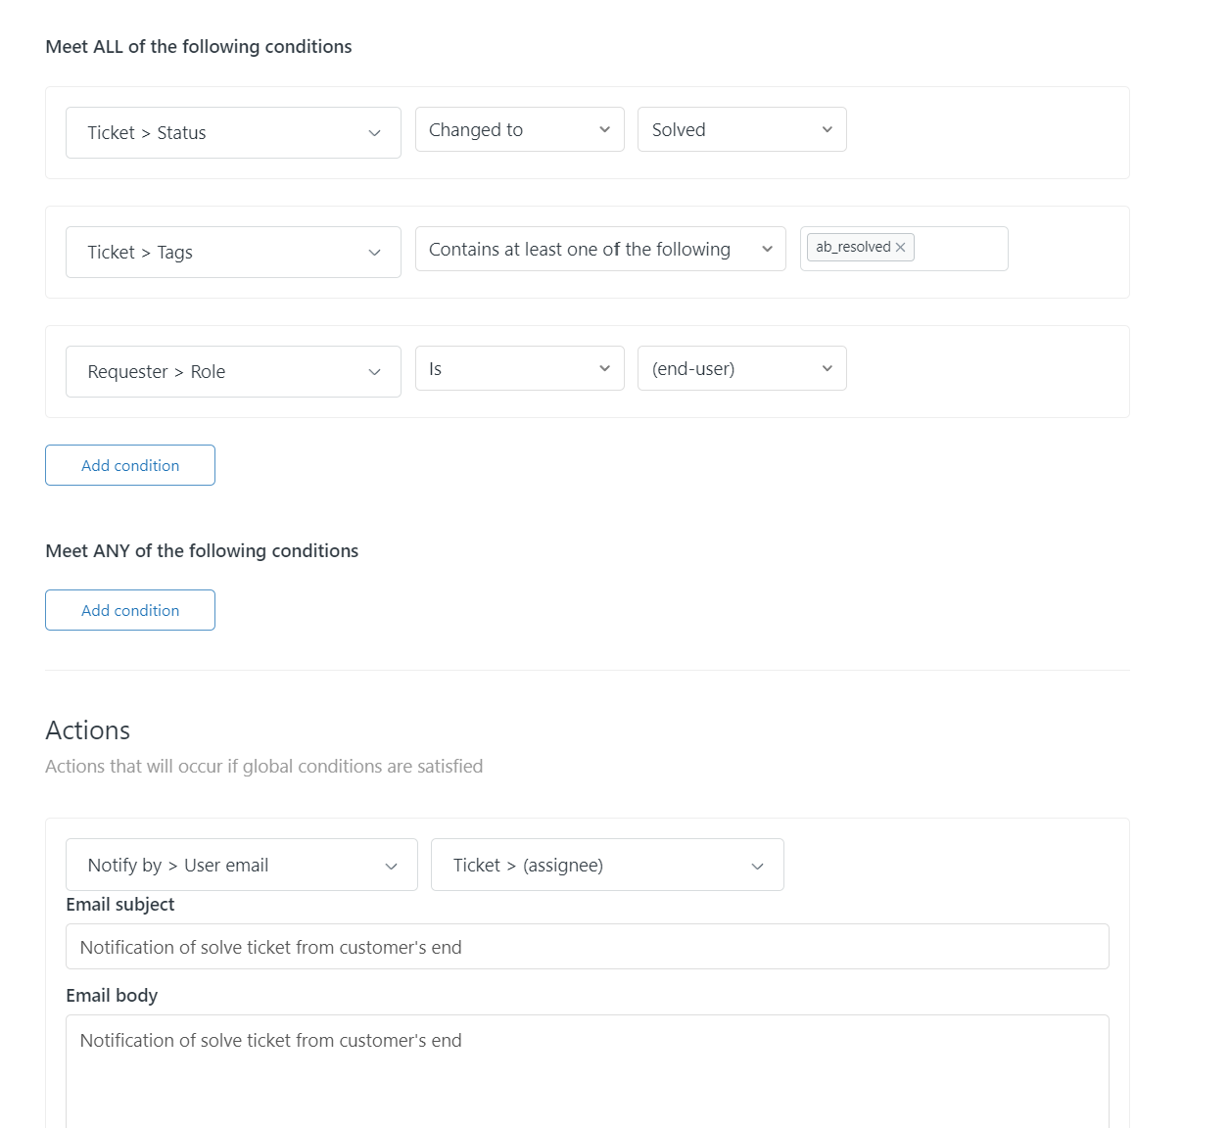Click chevron arrow in Ticket > Tags field
The image size is (1230, 1128).
coord(374,253)
